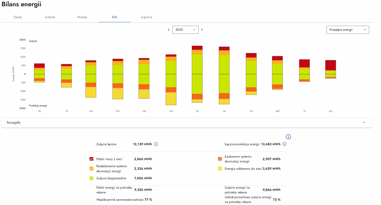Go to previous year with left arrow
381x205 pixels.
pyautogui.click(x=169, y=30)
